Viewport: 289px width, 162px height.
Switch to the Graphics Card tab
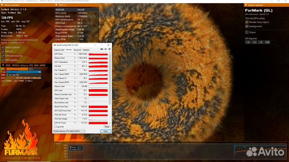point(59,50)
